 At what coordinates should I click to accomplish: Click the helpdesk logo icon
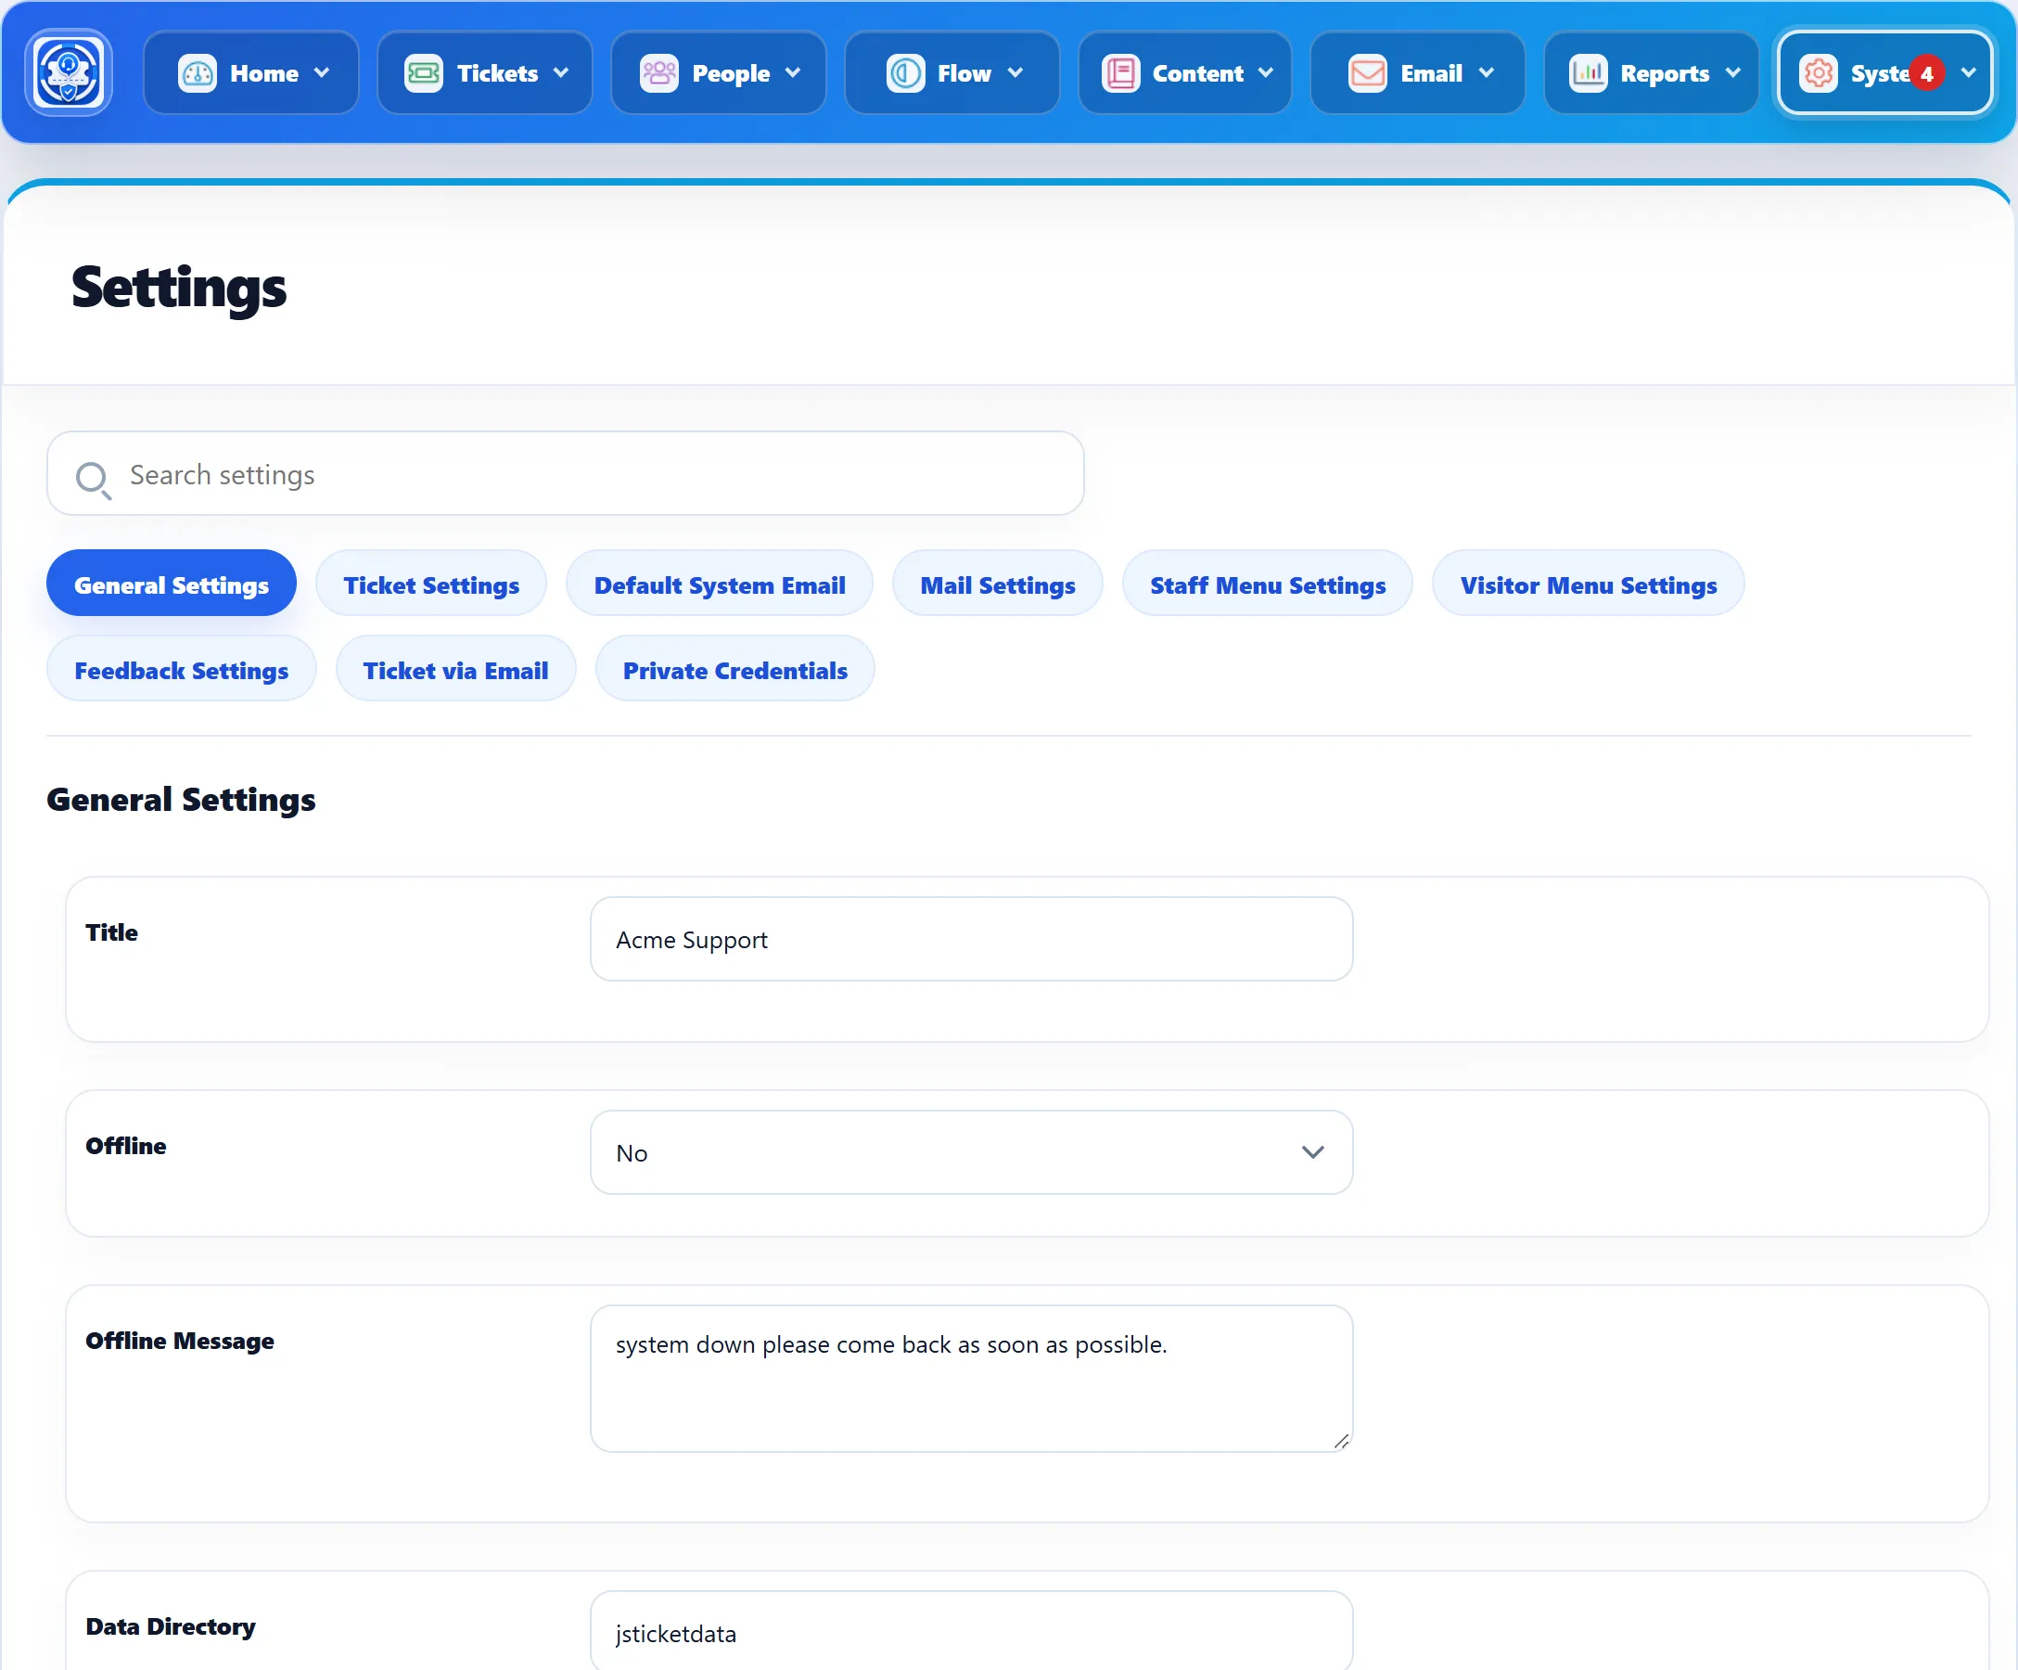point(69,72)
